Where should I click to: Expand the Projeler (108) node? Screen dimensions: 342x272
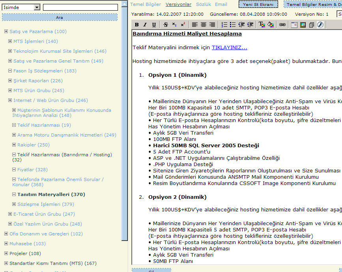pos(6,253)
